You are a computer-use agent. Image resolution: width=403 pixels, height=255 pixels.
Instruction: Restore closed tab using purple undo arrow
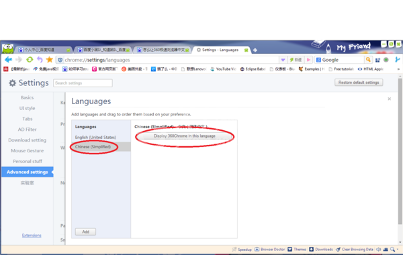pyautogui.click(x=40, y=60)
